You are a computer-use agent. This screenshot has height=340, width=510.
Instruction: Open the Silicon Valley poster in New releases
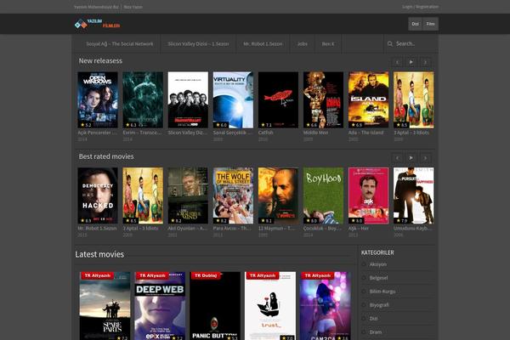point(188,100)
